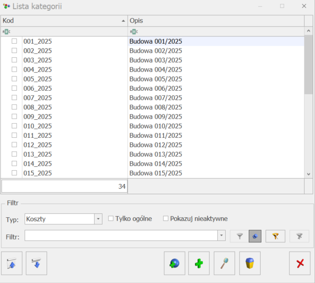Close the Lista kategorii window
The height and width of the screenshot is (283, 315).
[304, 6]
